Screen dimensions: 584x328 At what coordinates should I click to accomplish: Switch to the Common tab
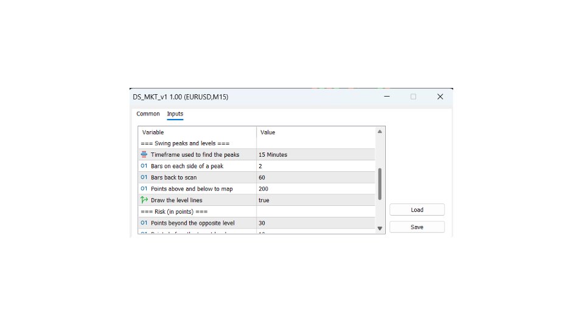tap(148, 114)
